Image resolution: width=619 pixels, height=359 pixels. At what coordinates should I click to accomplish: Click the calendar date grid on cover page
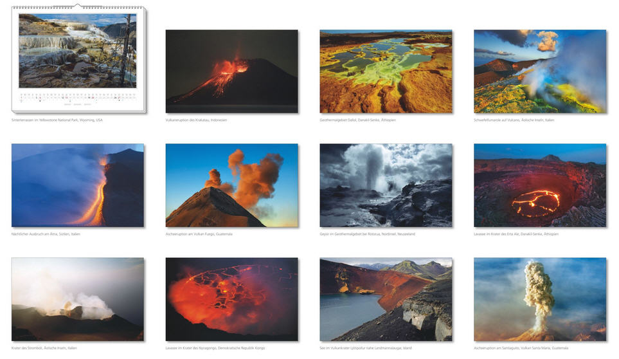tap(78, 97)
